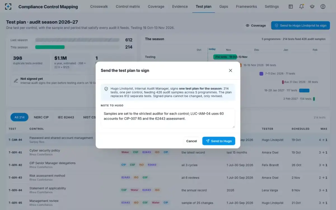The width and height of the screenshot is (336, 210).
Task: Click the green 214 tests testing timeline bar
Action: 225,57
